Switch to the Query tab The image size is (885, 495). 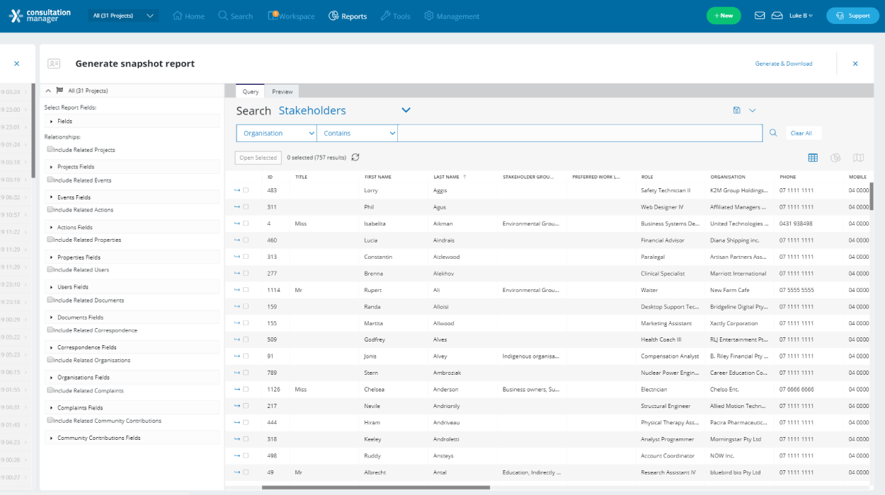(251, 91)
